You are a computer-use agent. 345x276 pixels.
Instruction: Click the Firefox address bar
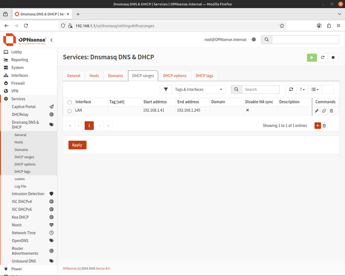tap(172, 26)
